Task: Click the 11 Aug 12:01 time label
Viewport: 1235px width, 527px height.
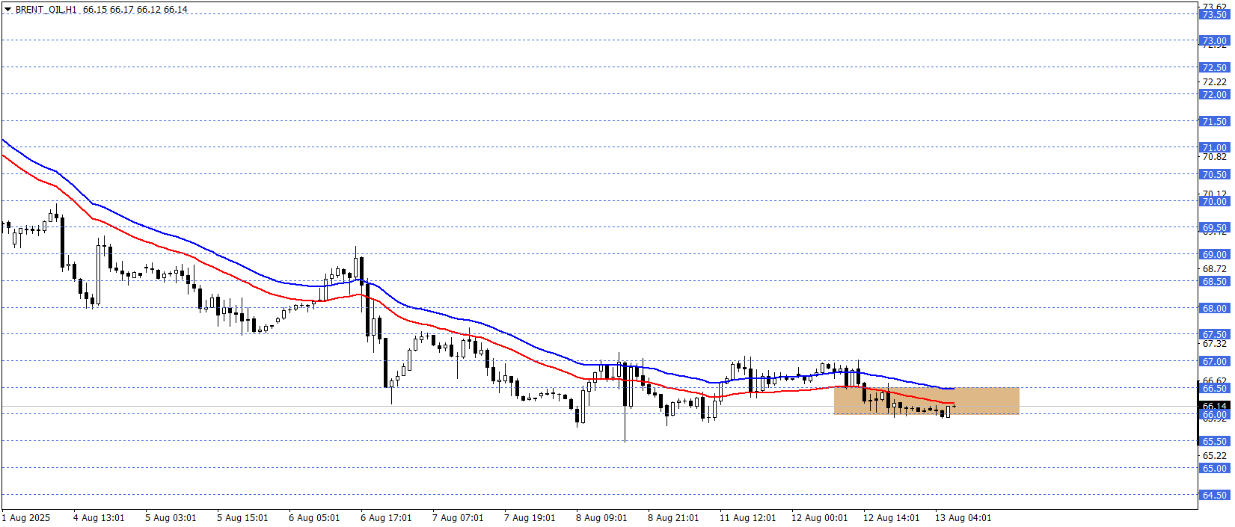Action: click(748, 517)
